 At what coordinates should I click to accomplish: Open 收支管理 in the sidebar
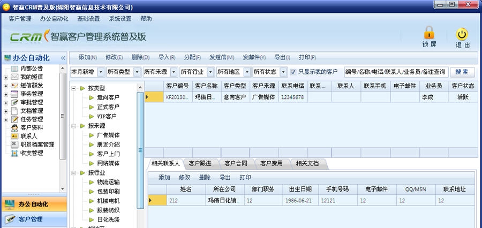[31, 153]
